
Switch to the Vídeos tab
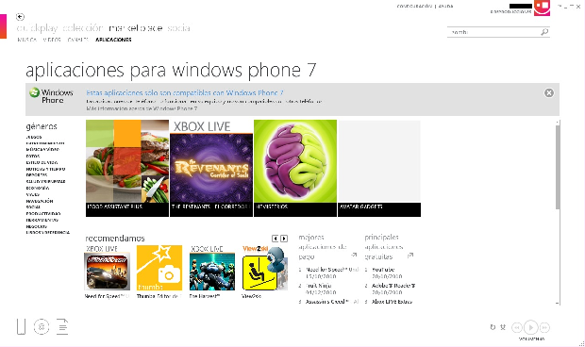pyautogui.click(x=52, y=40)
